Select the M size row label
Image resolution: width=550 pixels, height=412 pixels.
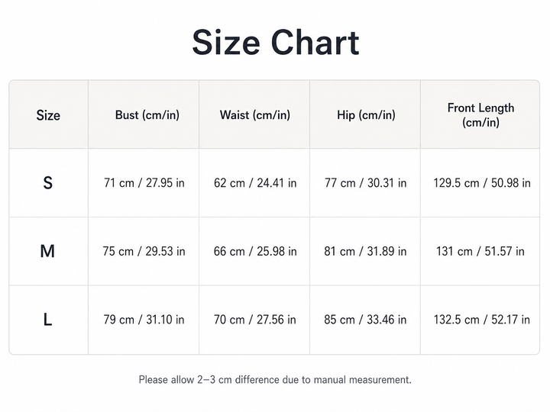(x=47, y=251)
